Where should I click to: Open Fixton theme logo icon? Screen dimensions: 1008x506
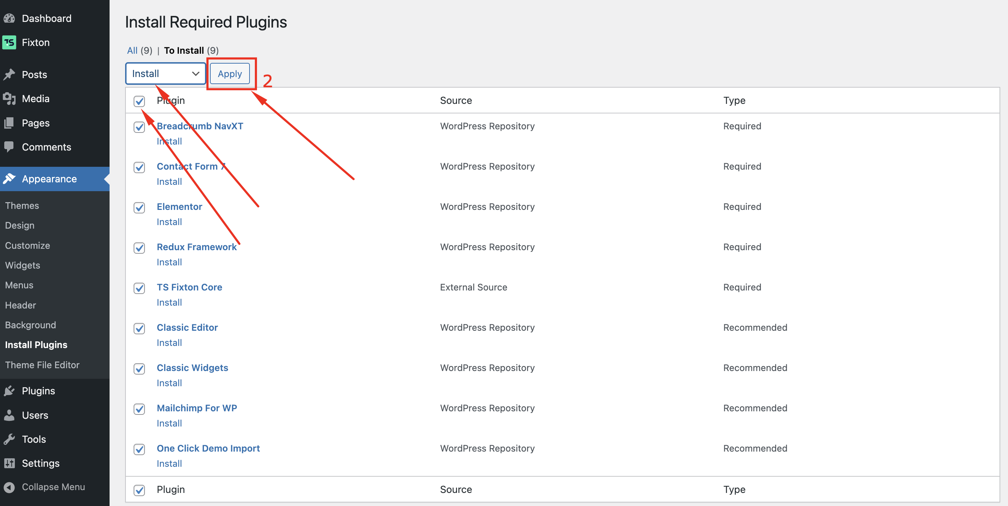[10, 42]
